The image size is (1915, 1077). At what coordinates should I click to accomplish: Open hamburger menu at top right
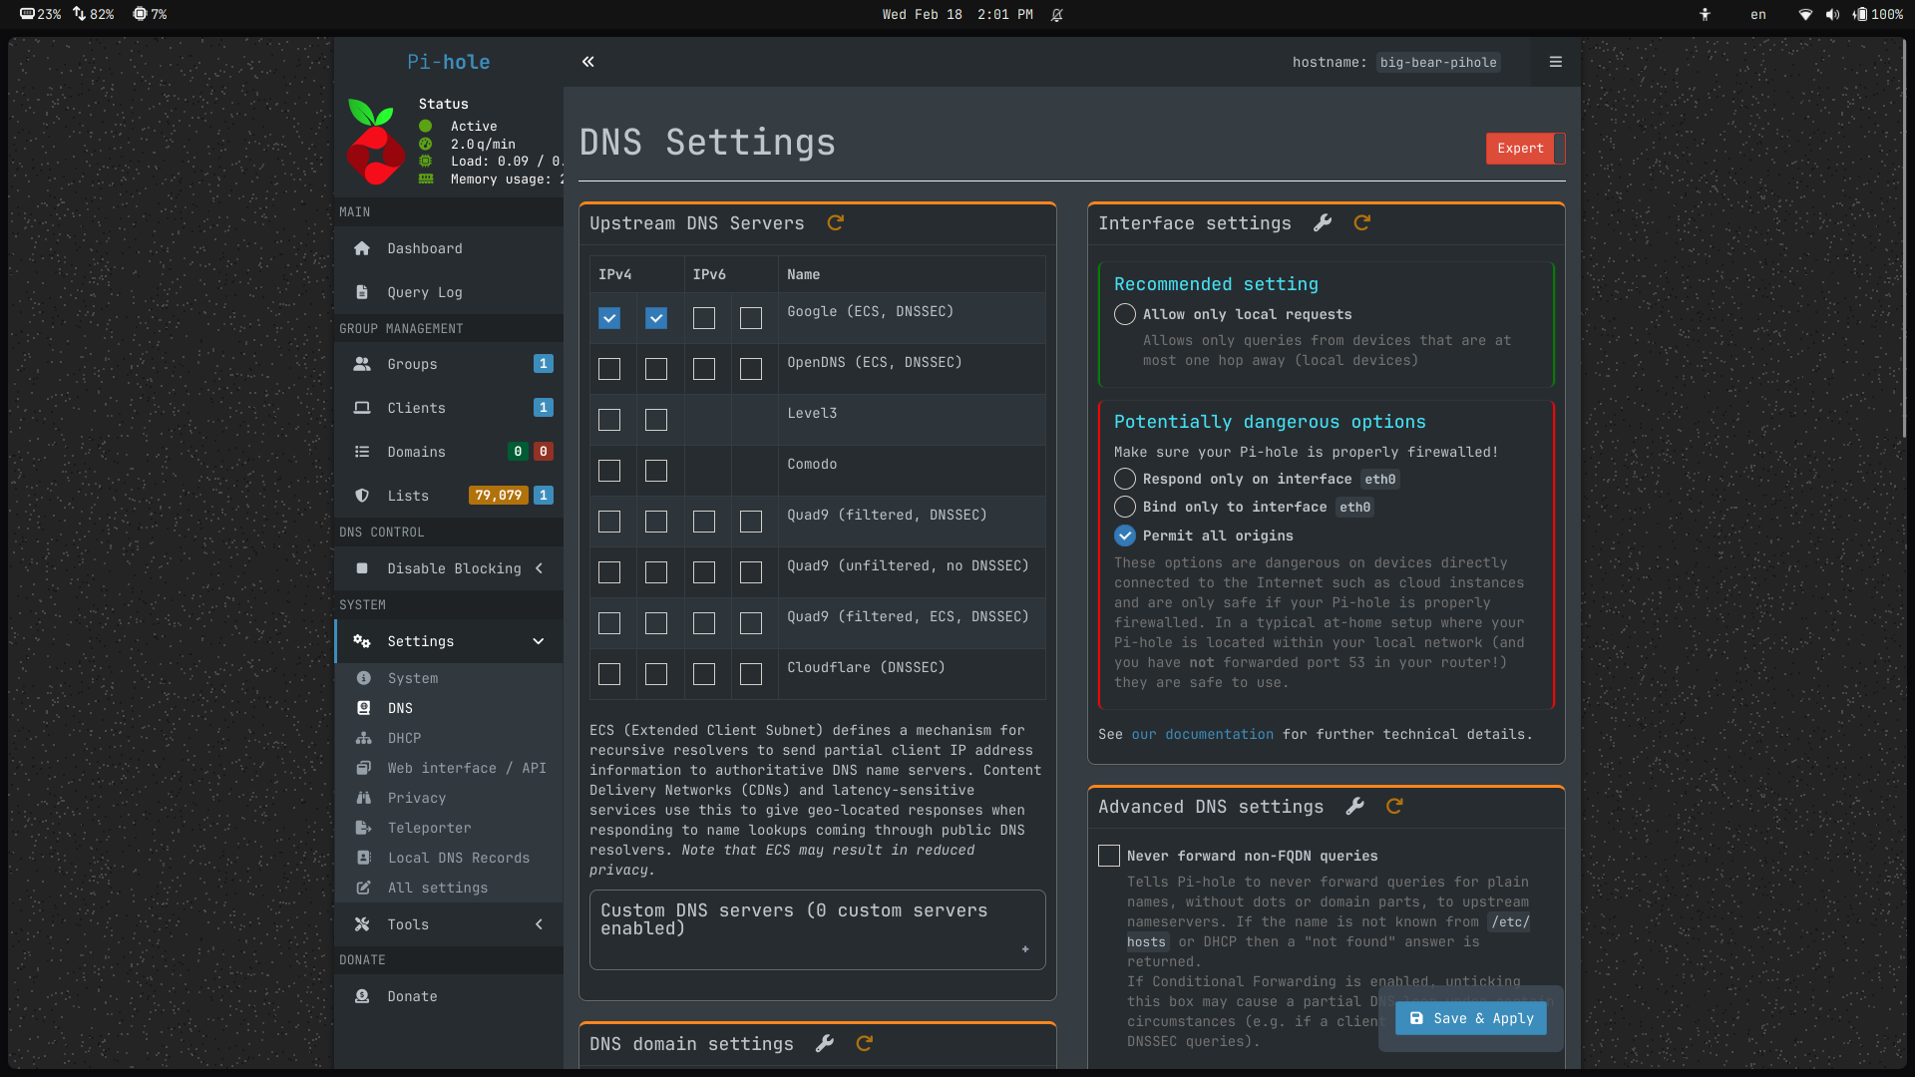[x=1555, y=62]
